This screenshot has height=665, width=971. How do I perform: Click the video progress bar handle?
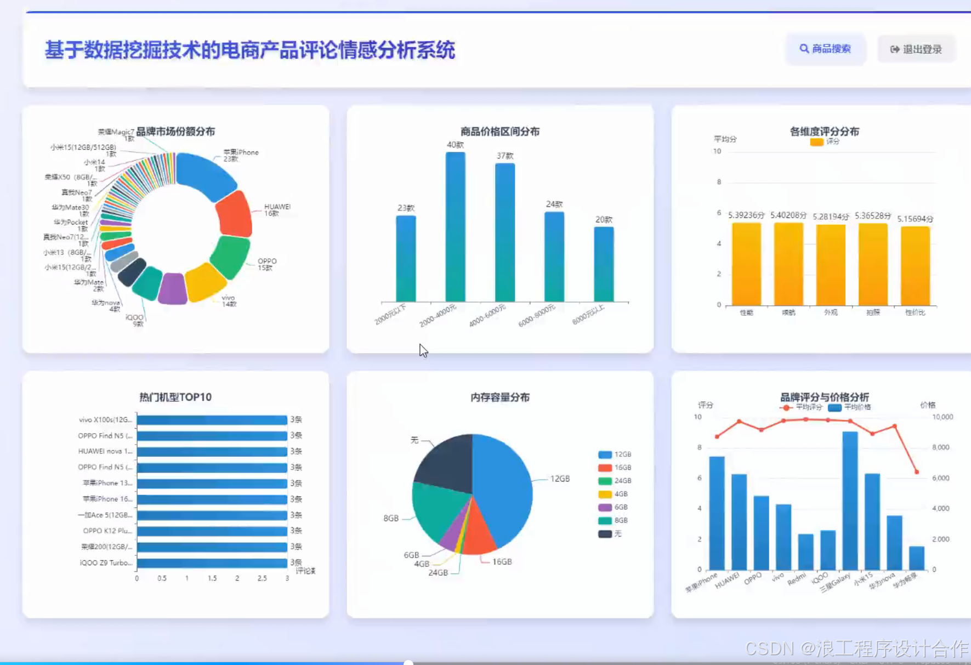(408, 662)
